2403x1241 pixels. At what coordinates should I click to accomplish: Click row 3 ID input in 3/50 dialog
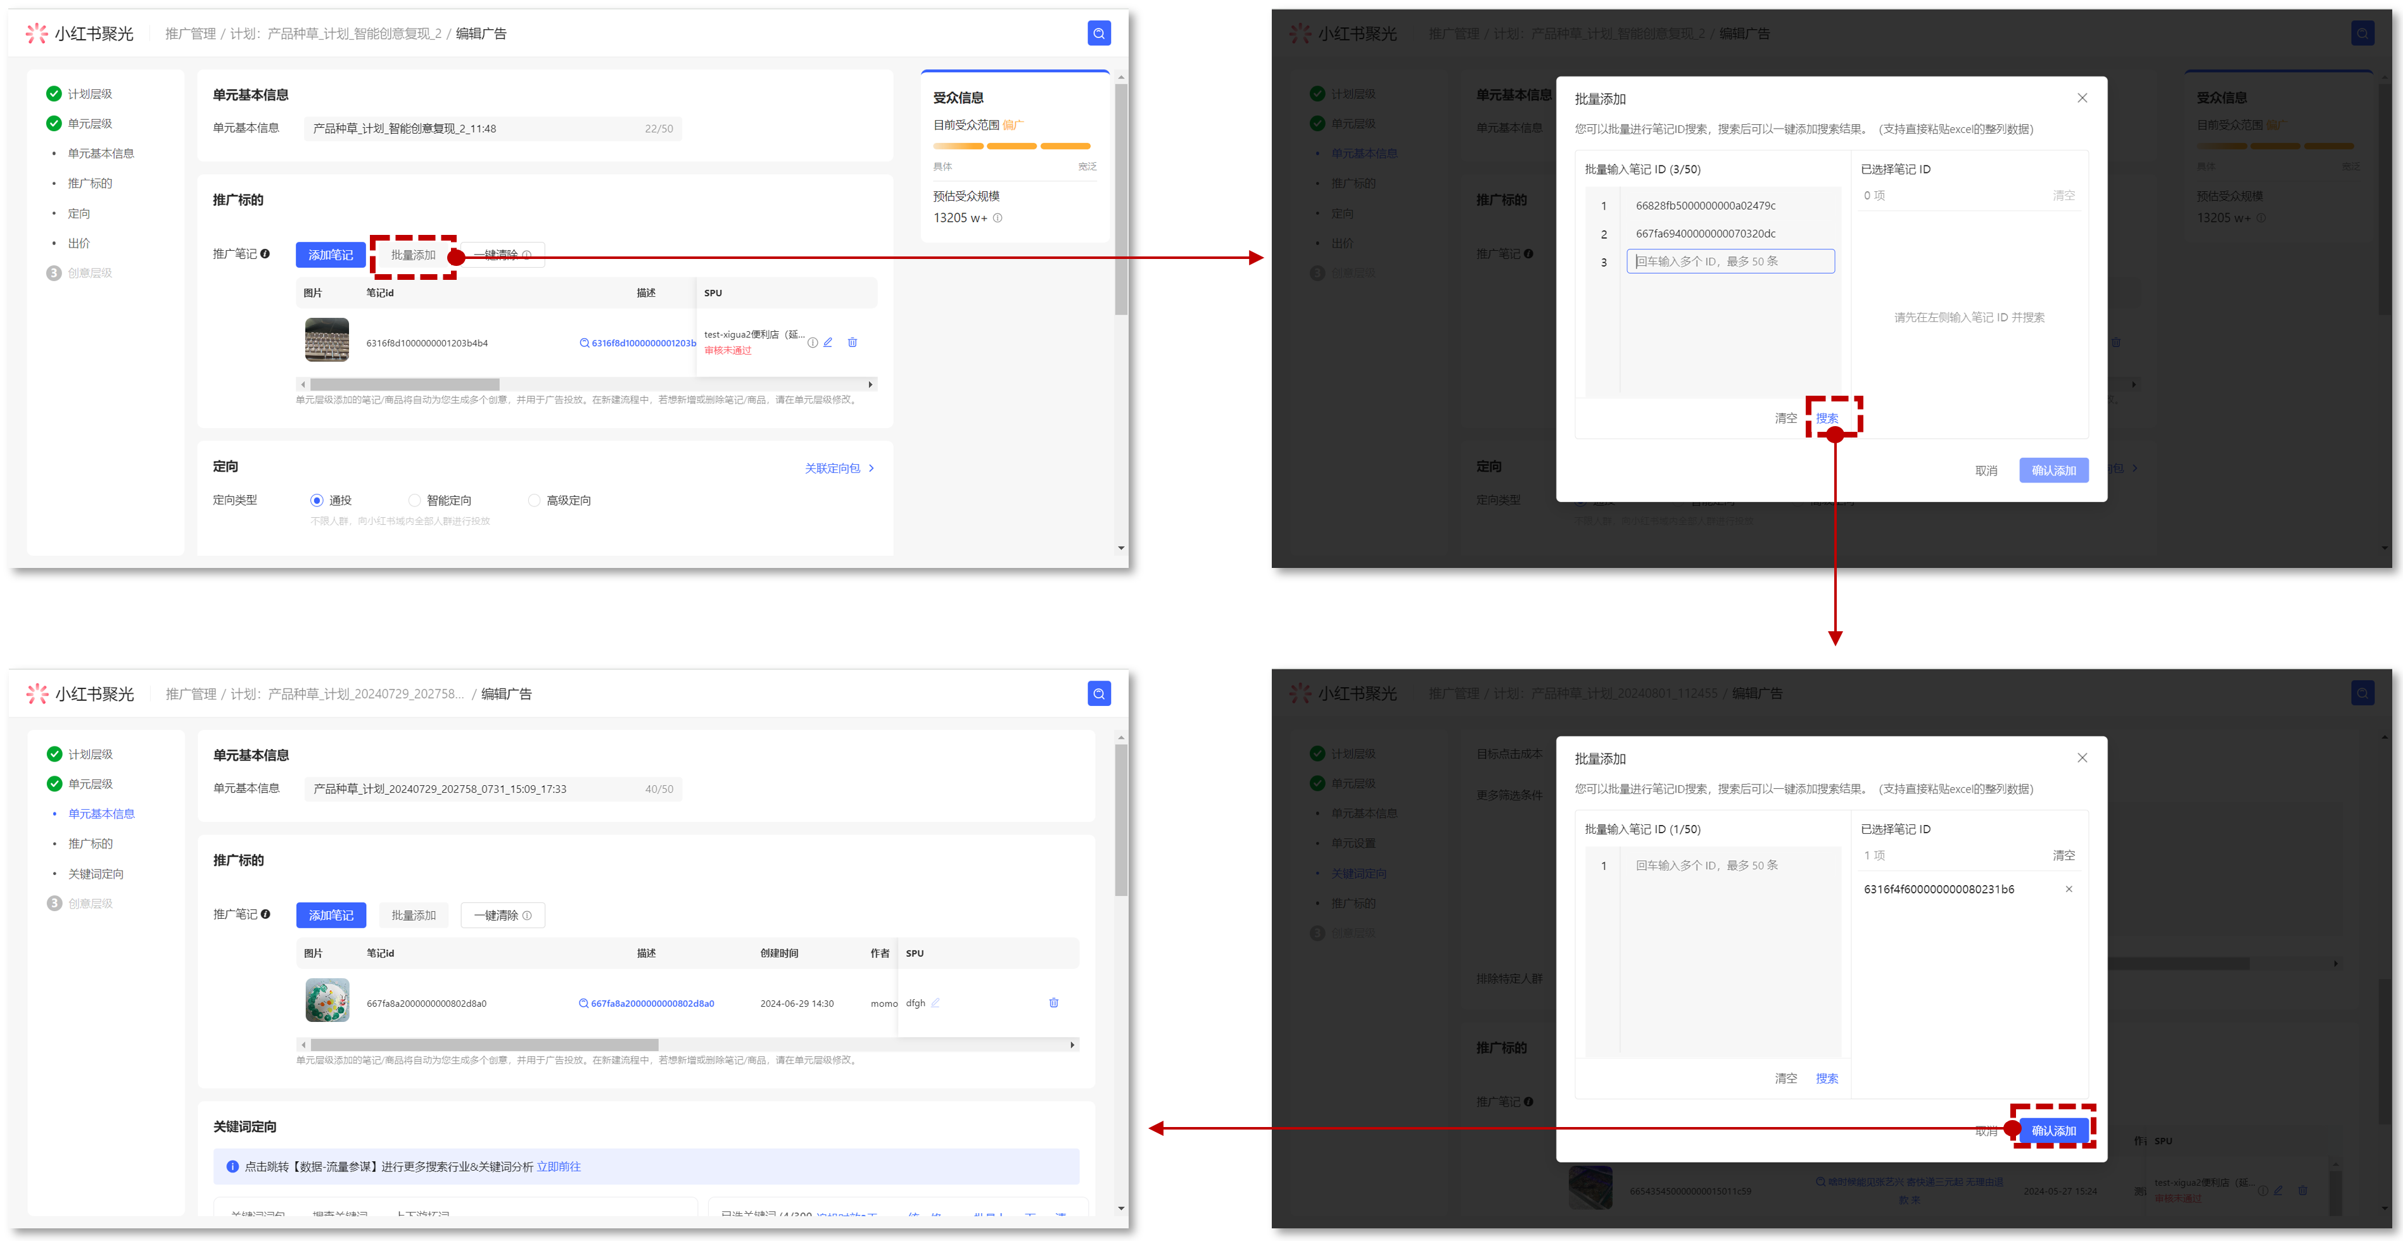click(x=1730, y=262)
